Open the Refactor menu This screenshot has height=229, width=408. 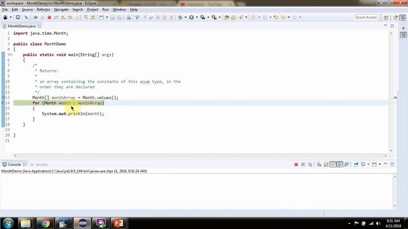click(43, 10)
